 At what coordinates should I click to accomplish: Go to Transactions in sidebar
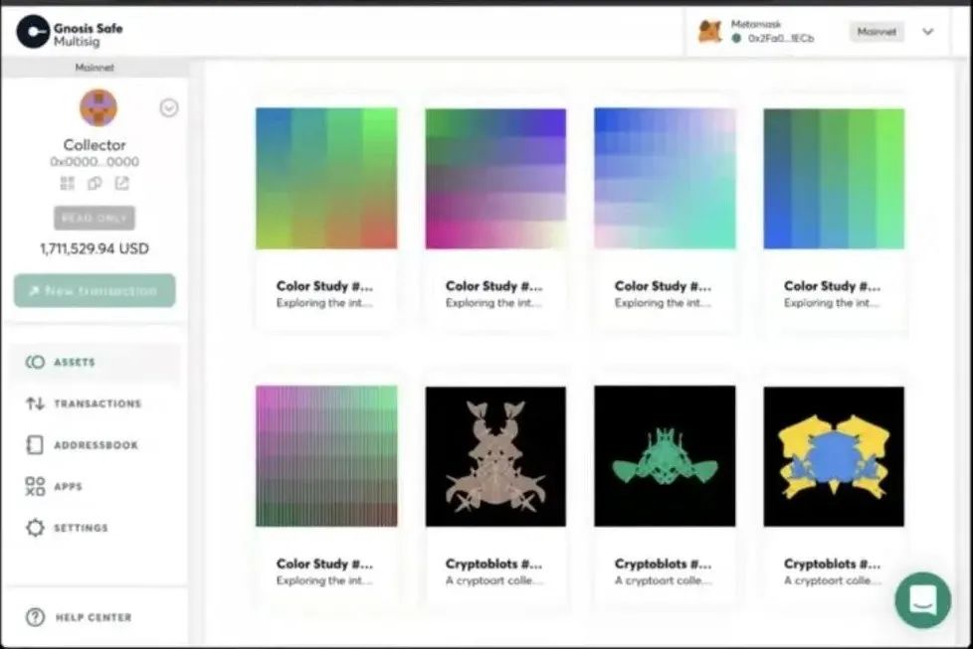coord(97,404)
